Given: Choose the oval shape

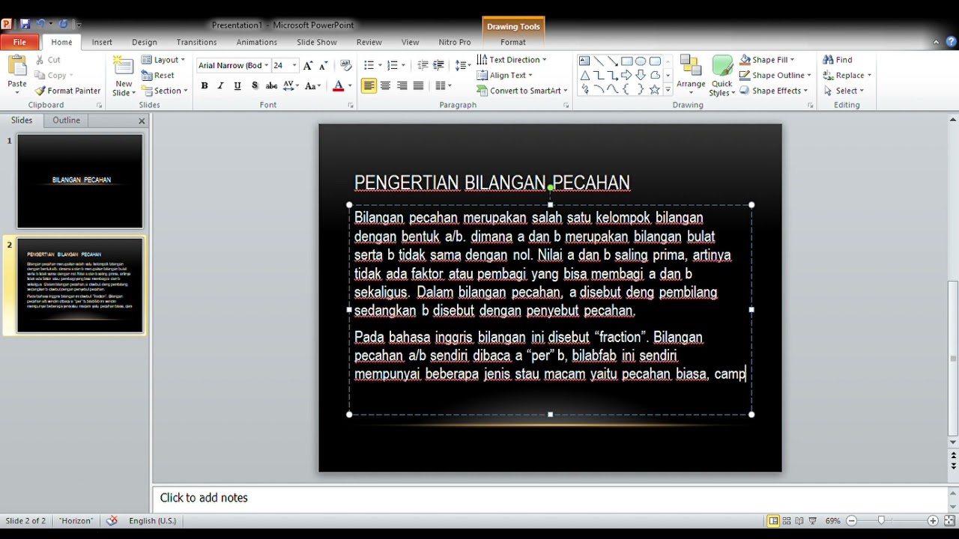Looking at the screenshot, I should coord(641,61).
